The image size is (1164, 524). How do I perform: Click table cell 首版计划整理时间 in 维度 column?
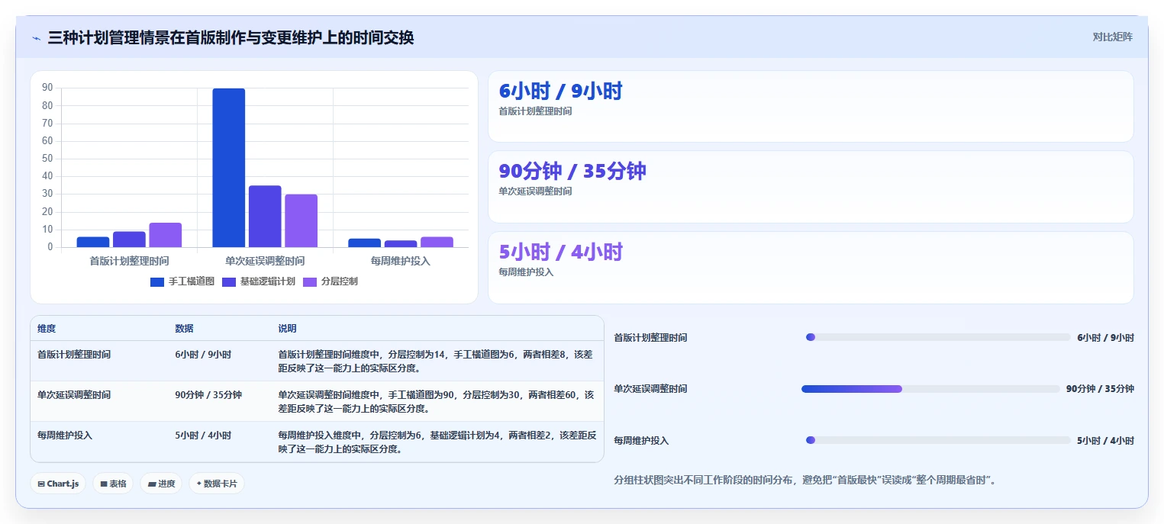point(74,355)
